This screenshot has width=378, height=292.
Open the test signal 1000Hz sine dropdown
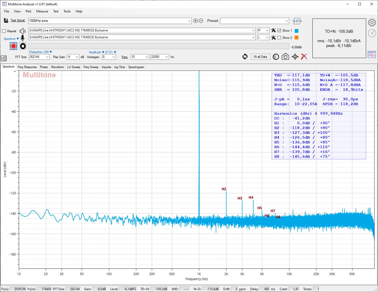click(110, 21)
